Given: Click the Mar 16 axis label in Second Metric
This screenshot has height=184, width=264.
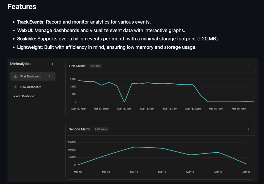Looking at the screenshot, I should (x=190, y=172).
